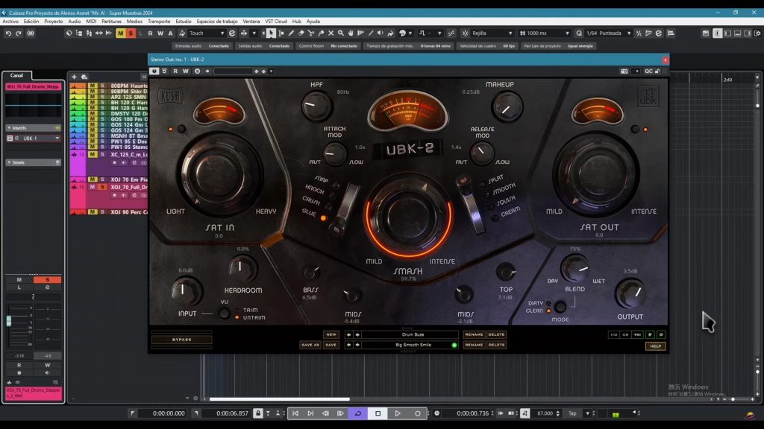Image resolution: width=764 pixels, height=429 pixels.
Task: Click the HPF knob
Action: (x=316, y=106)
